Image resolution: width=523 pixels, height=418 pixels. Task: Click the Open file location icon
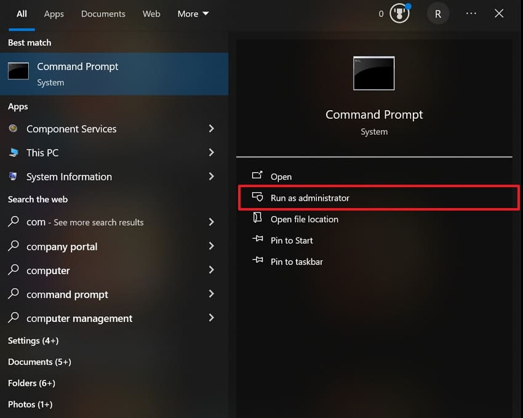point(258,219)
